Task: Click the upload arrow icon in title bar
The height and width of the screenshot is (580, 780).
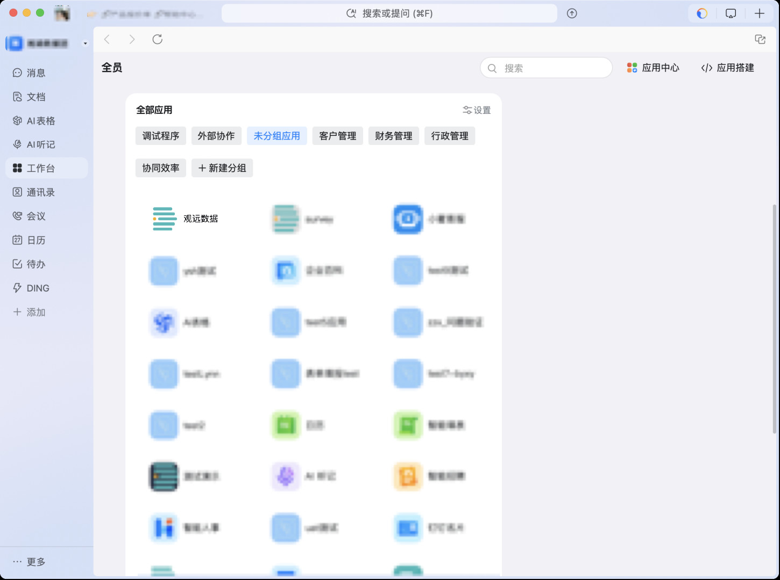Action: [x=572, y=13]
